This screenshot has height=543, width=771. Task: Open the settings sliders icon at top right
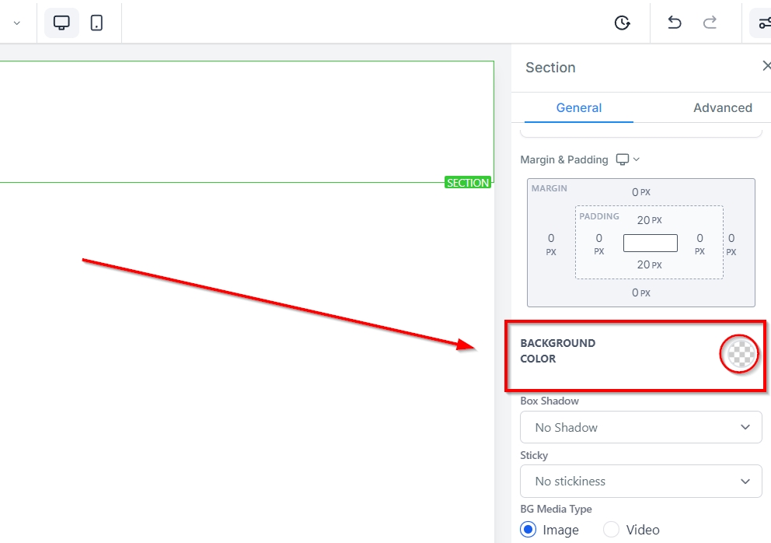coord(763,23)
